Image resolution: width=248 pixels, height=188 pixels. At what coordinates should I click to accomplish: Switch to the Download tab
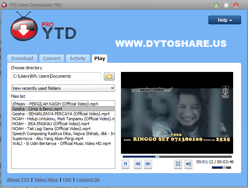tap(22, 59)
